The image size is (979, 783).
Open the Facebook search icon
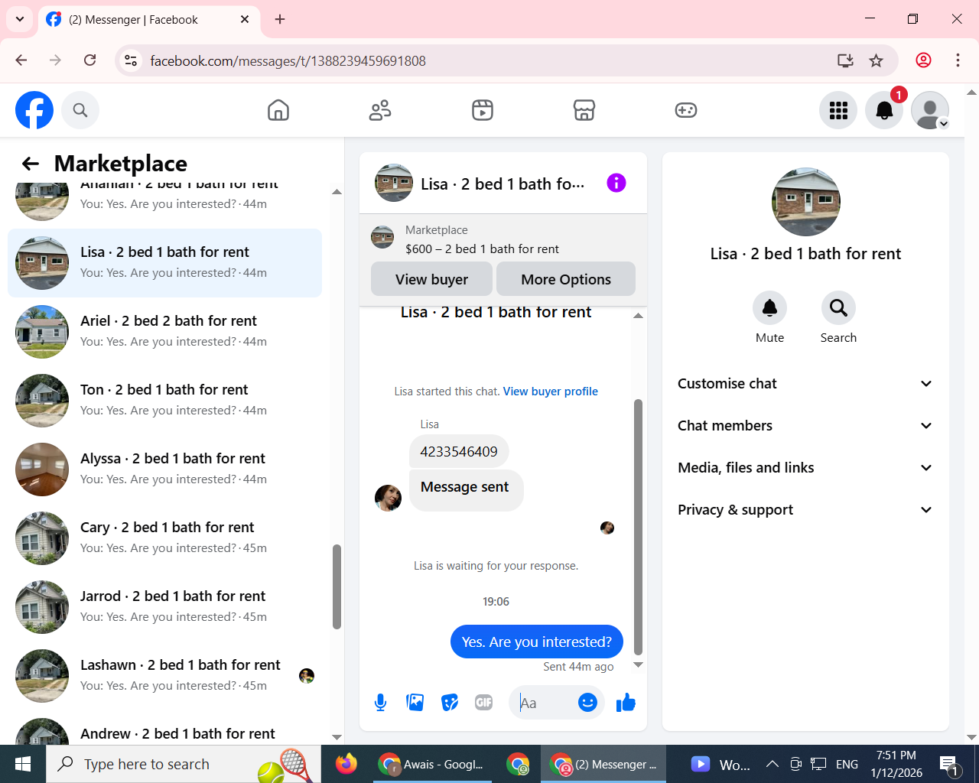click(x=80, y=110)
